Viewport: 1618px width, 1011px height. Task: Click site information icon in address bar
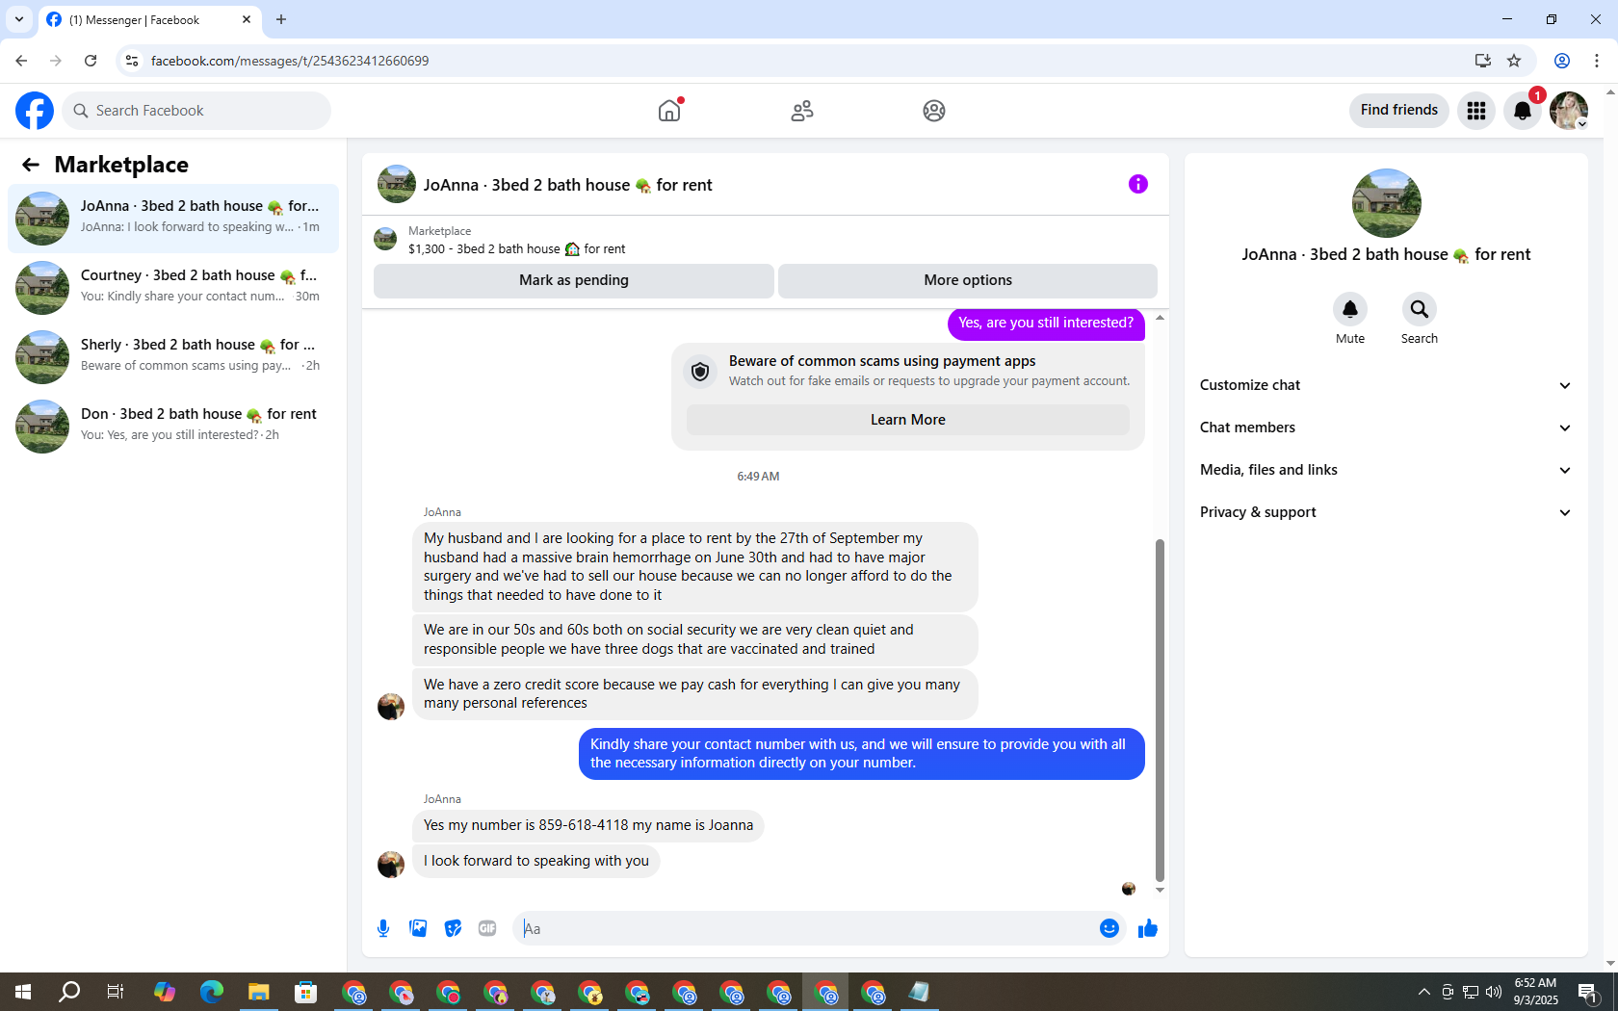click(x=132, y=61)
